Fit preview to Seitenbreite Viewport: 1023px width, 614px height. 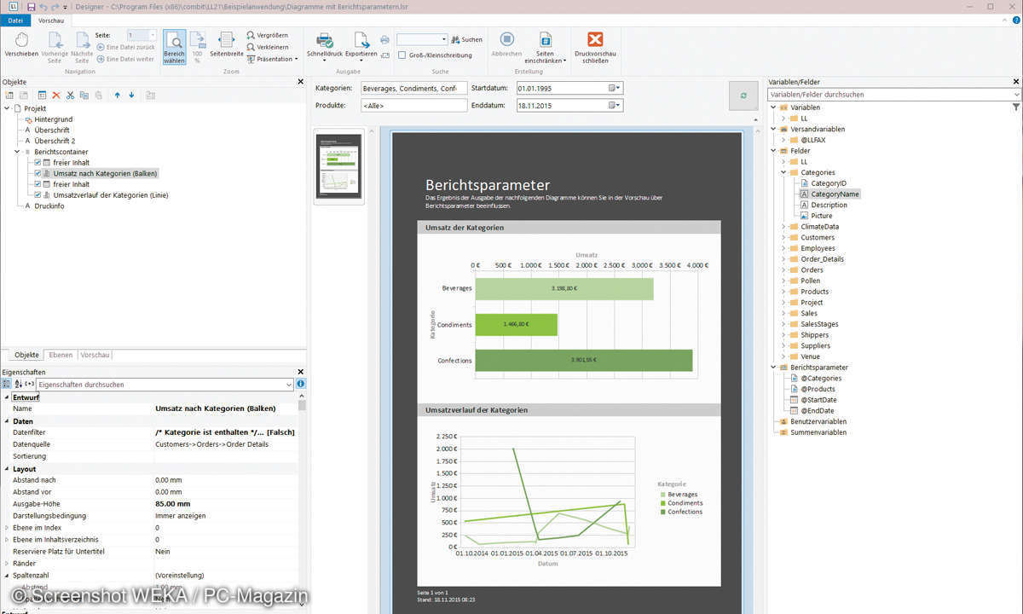[x=227, y=46]
